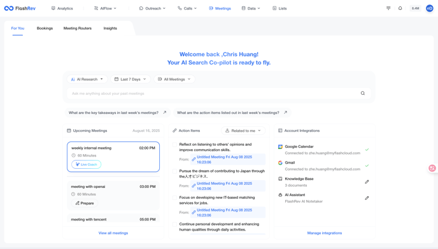Image resolution: width=438 pixels, height=249 pixels.
Task: Select action items listed suggestion chip
Action: 232,113
